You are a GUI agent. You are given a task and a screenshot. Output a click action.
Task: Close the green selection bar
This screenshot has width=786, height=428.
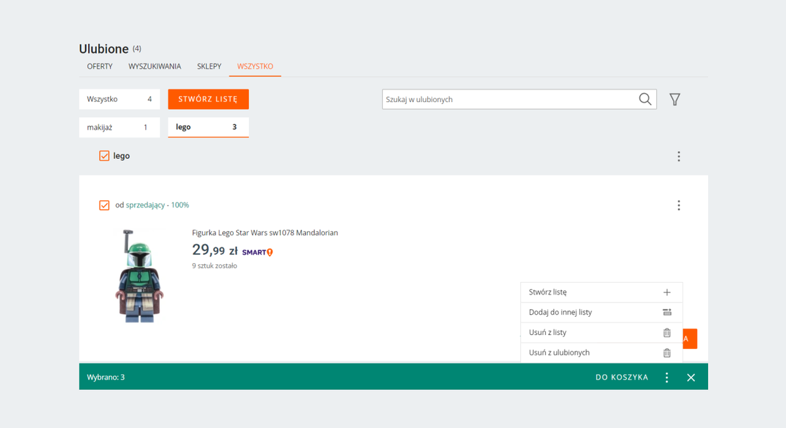click(x=691, y=378)
